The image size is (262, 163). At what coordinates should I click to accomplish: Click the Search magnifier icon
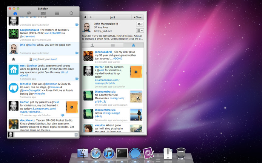71,13
